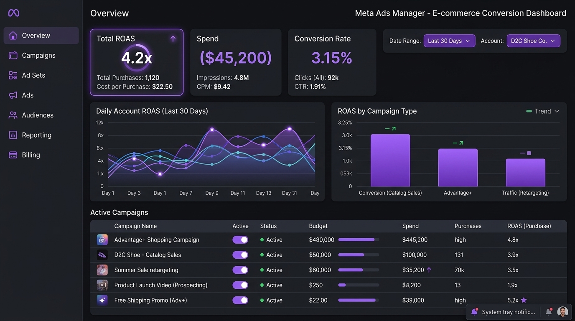Toggle off Advantage+ Shopping Campaign
The image size is (575, 321).
240,239
